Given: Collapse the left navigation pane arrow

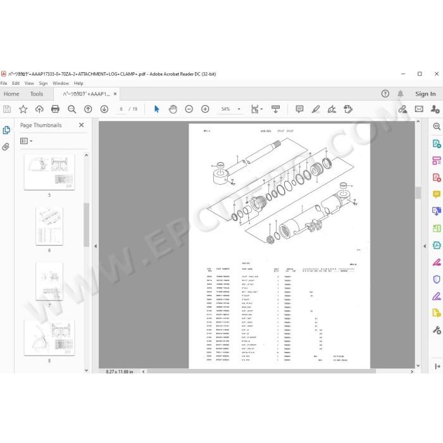Looking at the screenshot, I should tap(96, 246).
